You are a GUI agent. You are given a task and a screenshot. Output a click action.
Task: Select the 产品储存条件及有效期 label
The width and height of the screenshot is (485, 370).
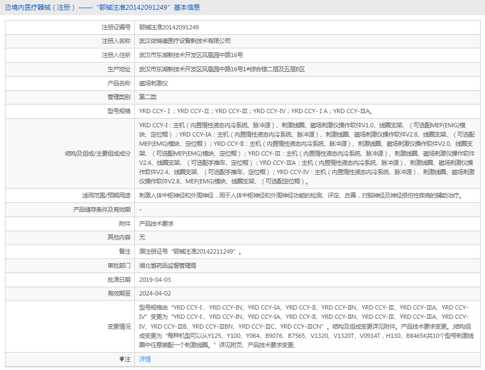(x=102, y=209)
